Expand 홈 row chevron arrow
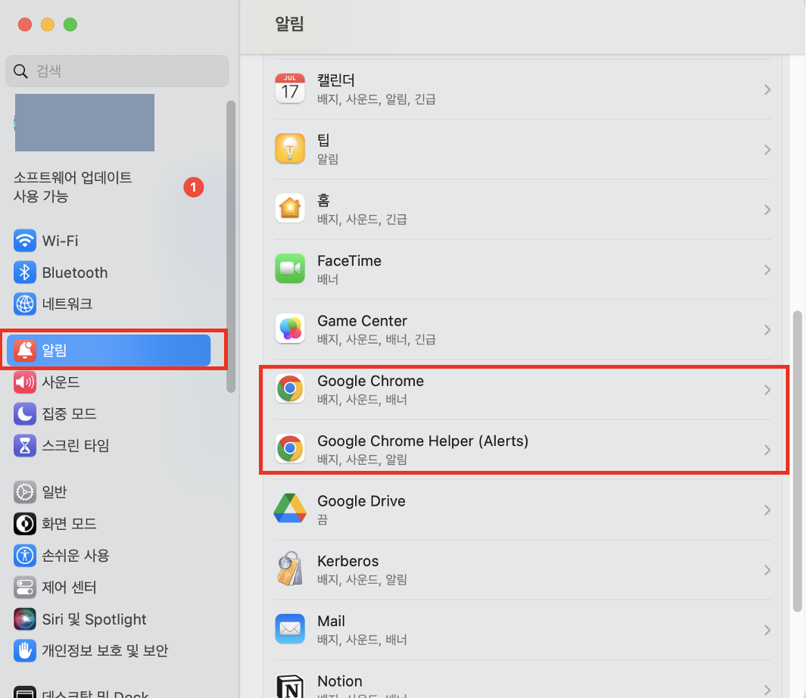807x698 pixels. pyautogui.click(x=768, y=210)
